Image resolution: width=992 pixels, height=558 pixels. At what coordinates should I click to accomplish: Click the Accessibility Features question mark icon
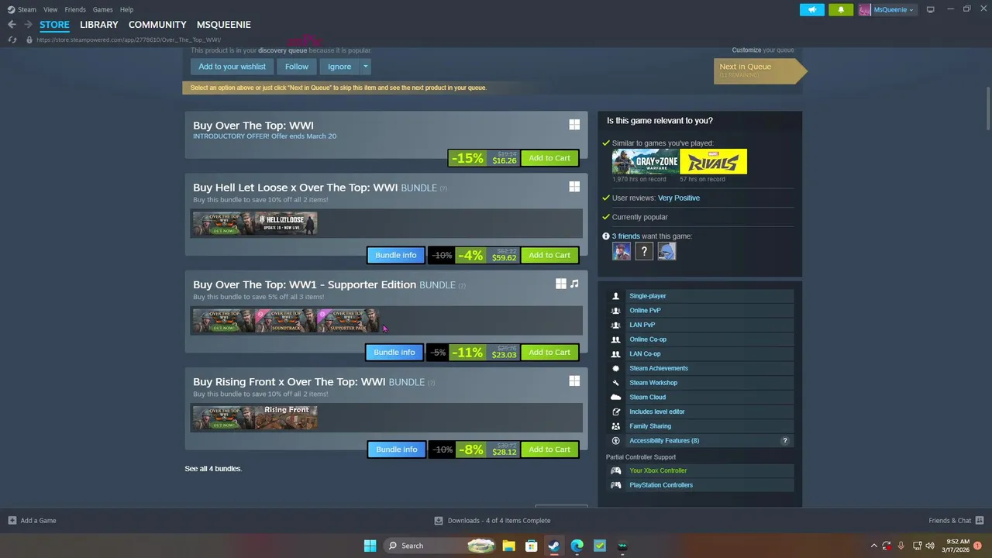click(x=784, y=440)
